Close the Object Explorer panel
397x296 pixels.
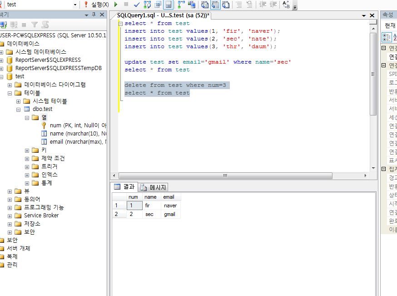click(x=102, y=15)
